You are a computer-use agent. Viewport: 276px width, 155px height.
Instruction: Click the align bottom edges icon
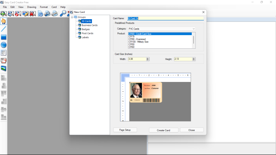4,117
